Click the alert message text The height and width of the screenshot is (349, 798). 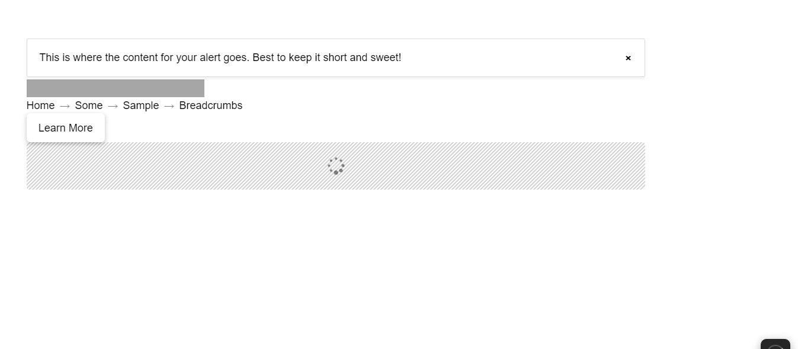coord(220,57)
